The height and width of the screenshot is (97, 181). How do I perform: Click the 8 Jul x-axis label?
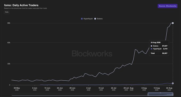[x=88, y=89]
